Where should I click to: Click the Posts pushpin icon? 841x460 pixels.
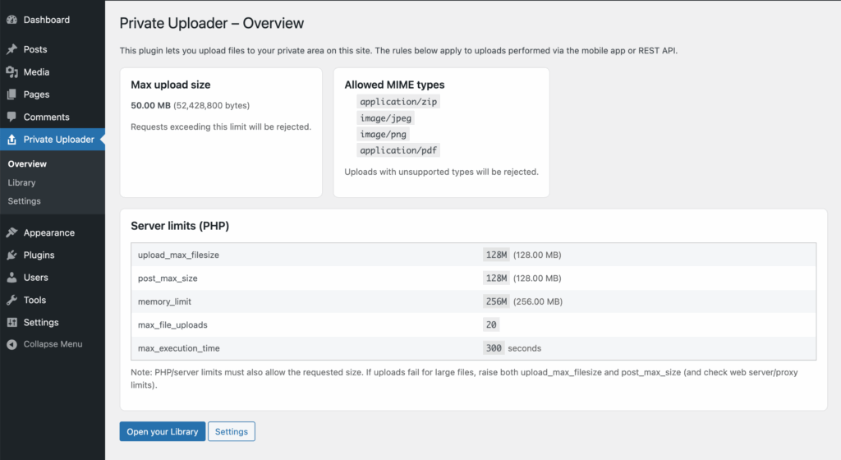(11, 49)
